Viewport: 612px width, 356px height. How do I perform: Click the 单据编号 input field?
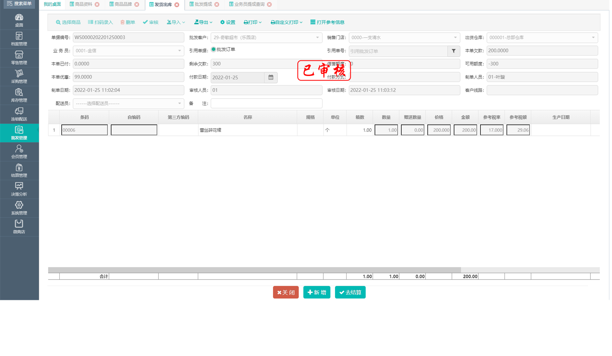coord(128,38)
